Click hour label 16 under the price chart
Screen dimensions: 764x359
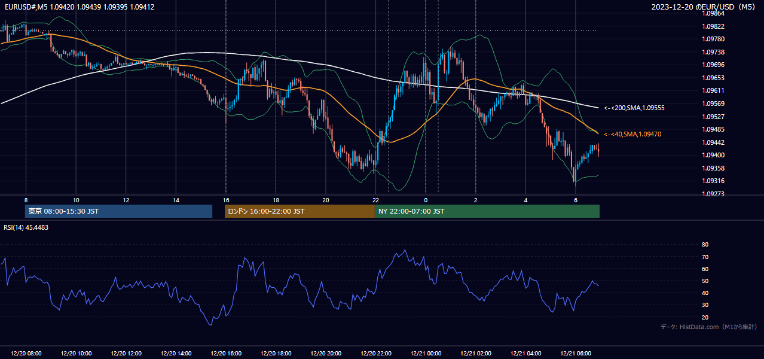tap(226, 200)
